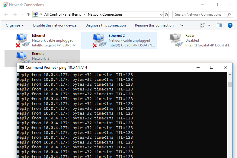The image size is (237, 158).
Task: Click the Command Prompt scrollbar thumb
Action: pyautogui.click(x=230, y=84)
